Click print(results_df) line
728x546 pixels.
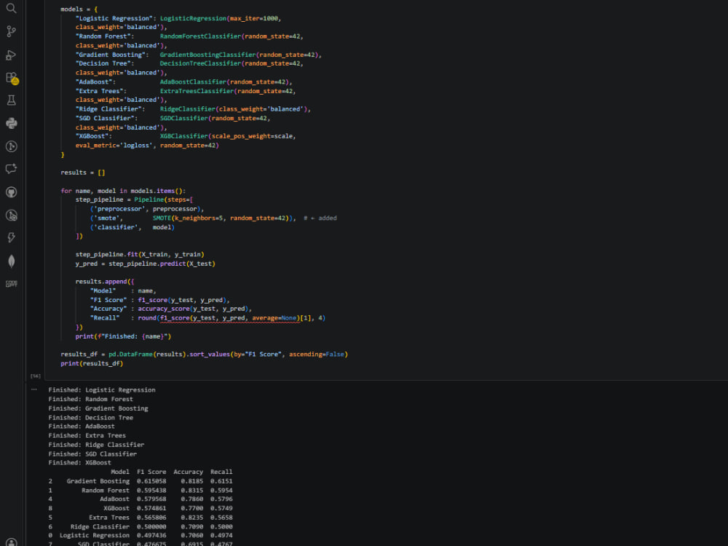[x=92, y=363]
